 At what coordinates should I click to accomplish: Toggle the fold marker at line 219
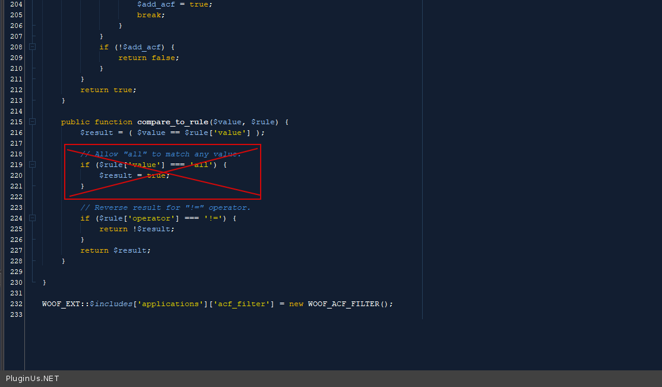tap(33, 165)
